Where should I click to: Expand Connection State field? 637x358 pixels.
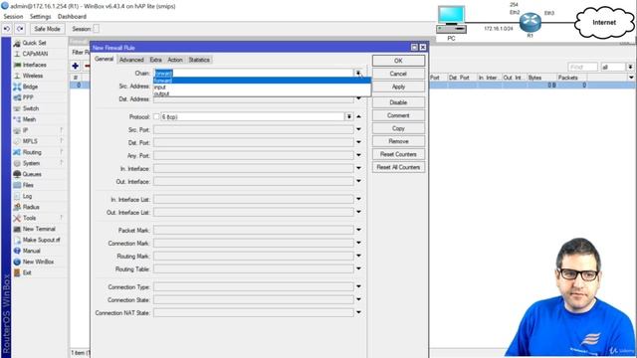point(358,300)
